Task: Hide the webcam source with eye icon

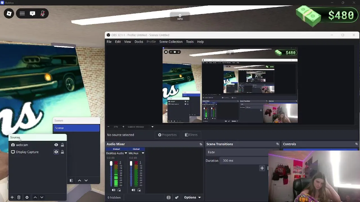Action: 56,145
